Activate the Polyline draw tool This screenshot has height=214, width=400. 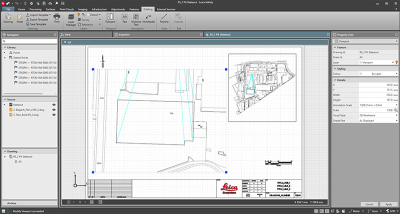[163, 18]
